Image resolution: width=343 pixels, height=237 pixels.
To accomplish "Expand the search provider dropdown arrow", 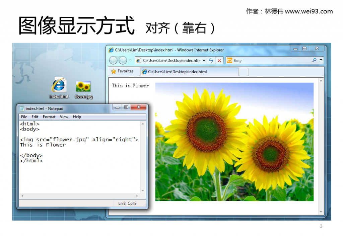I will tap(321, 60).
